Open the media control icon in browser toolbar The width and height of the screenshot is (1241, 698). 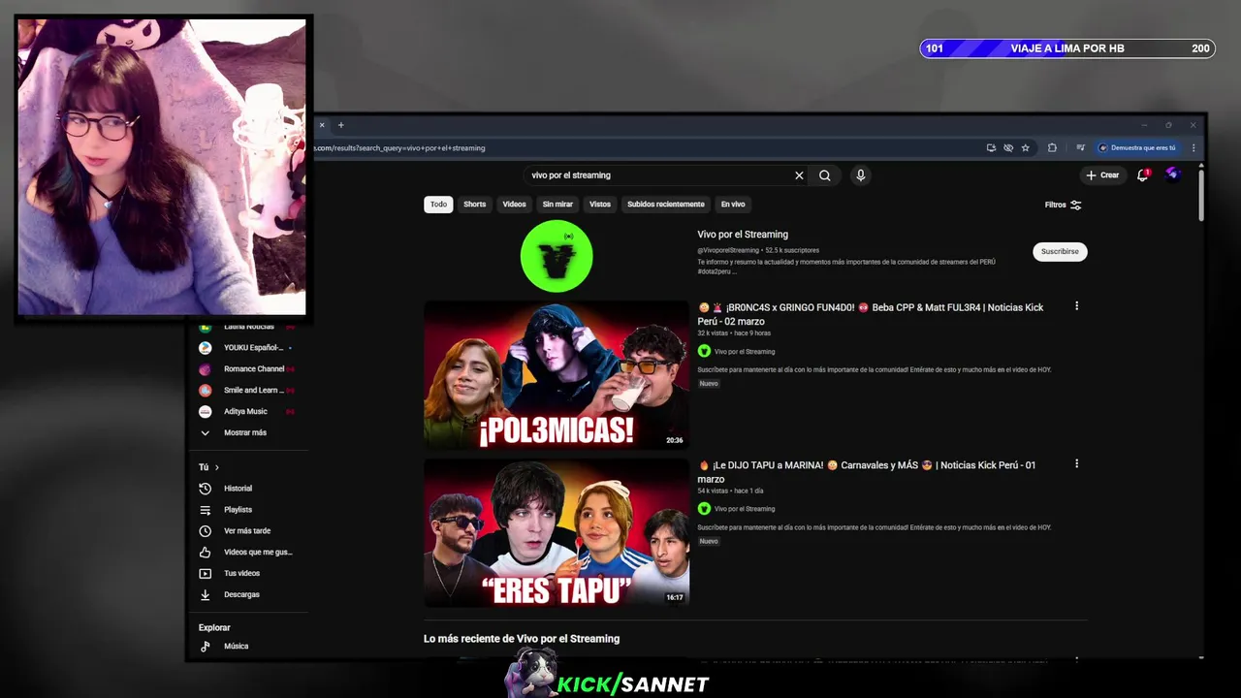pos(1080,148)
